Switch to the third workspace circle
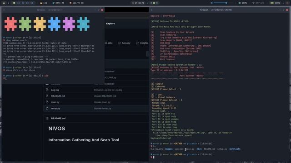 point(23,3)
